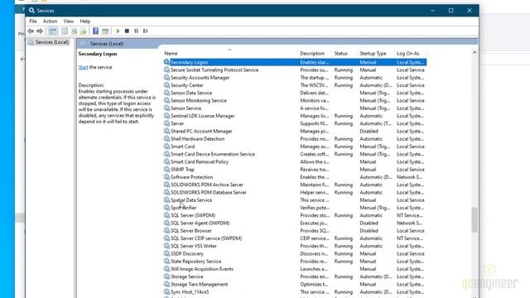530x298 pixels.
Task: Select the SOLIDWORKS PDM Archive Server service
Action: (x=207, y=185)
